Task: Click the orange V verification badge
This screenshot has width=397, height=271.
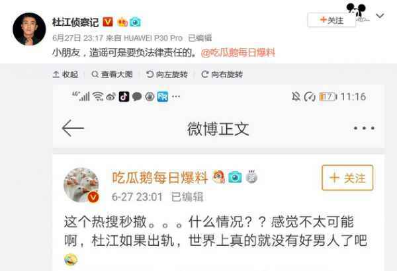Action: pos(108,22)
